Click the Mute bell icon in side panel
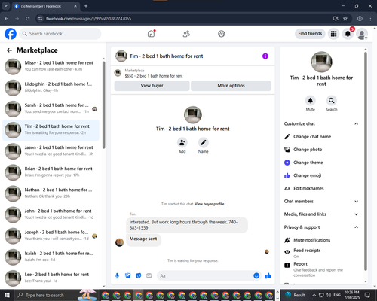 pyautogui.click(x=311, y=101)
